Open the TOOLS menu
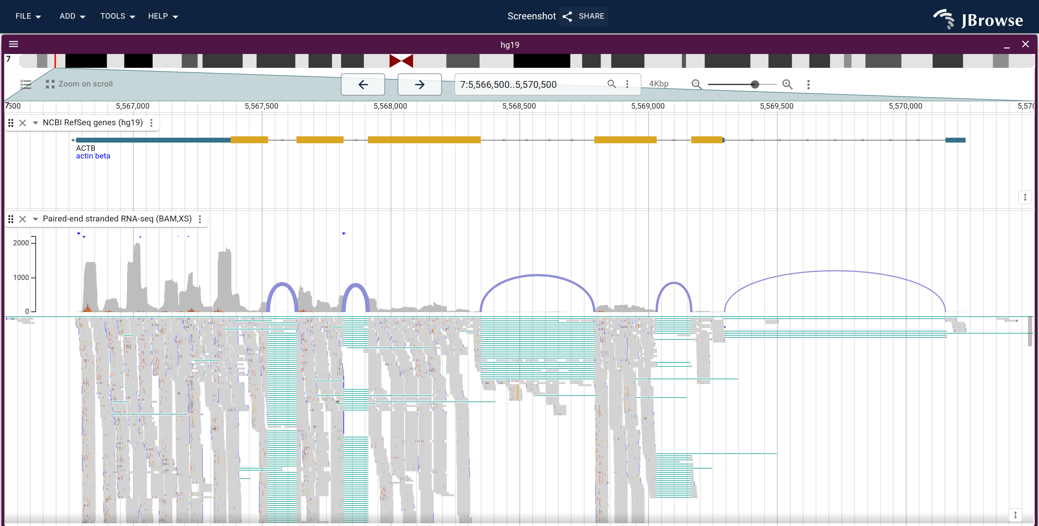The image size is (1039, 526). point(117,16)
